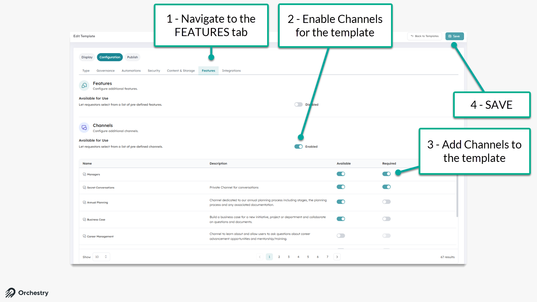This screenshot has width=537, height=302.
Task: Click the Description column header
Action: click(218, 164)
